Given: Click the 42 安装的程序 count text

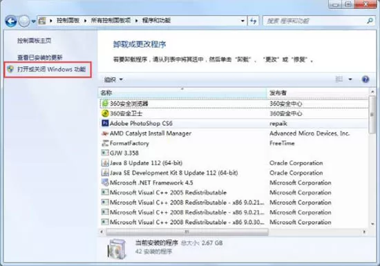Looking at the screenshot, I should (x=153, y=251).
